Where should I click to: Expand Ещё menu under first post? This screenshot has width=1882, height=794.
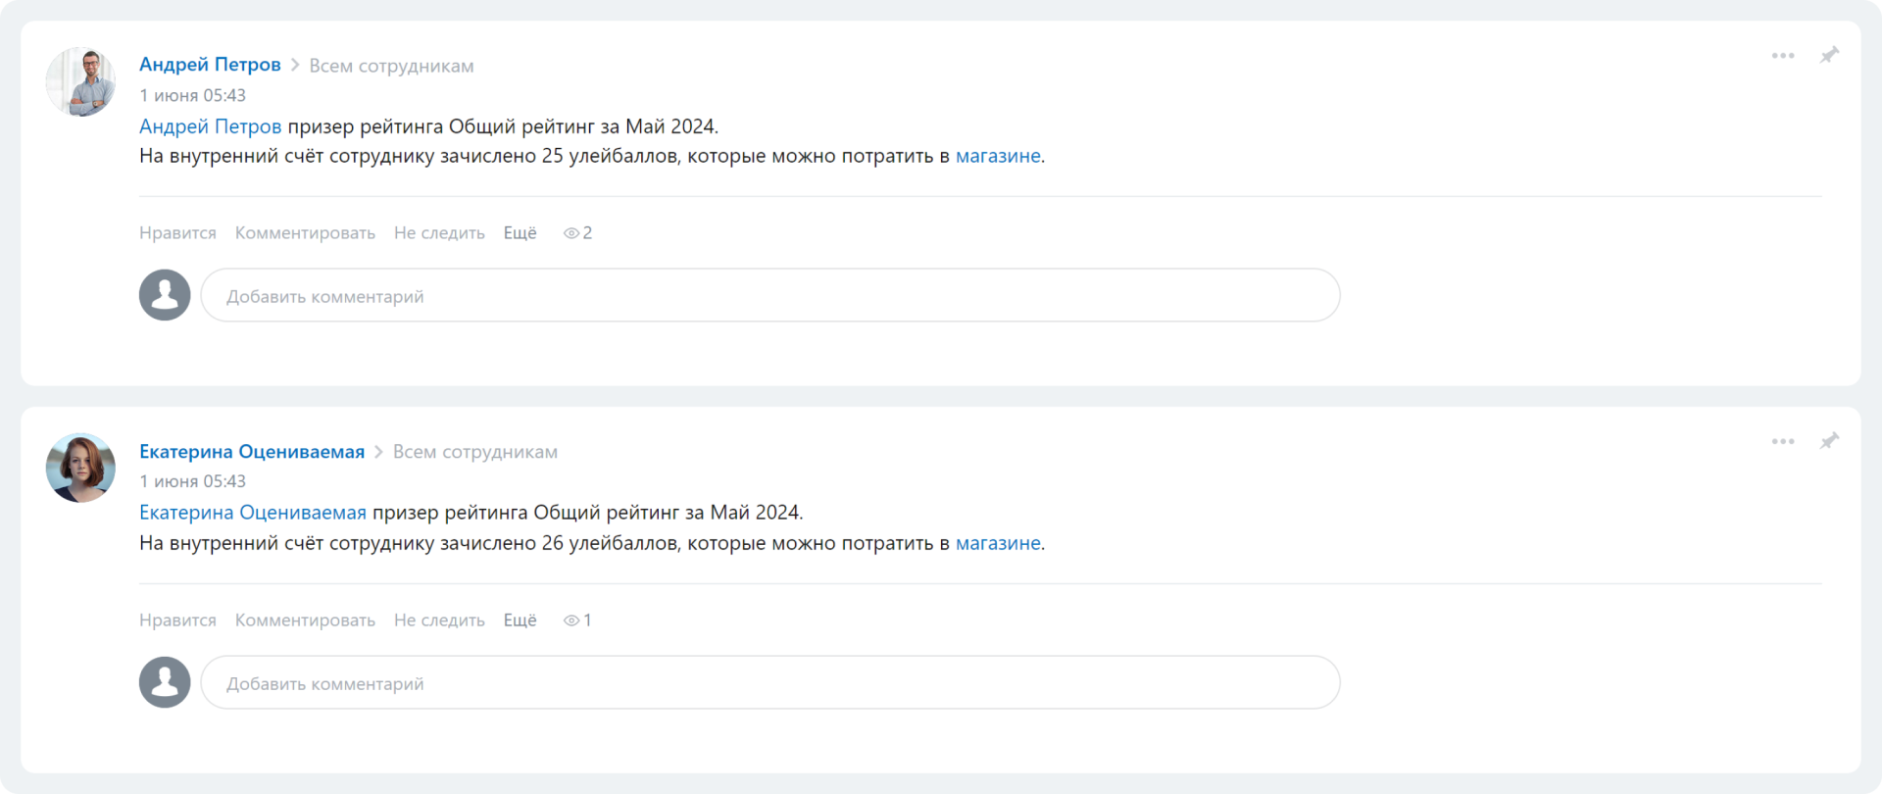(x=520, y=233)
